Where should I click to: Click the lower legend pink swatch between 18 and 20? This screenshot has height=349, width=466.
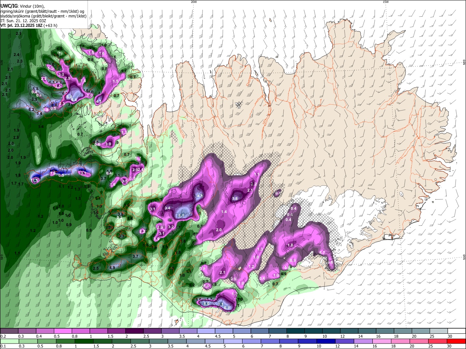click(401, 341)
